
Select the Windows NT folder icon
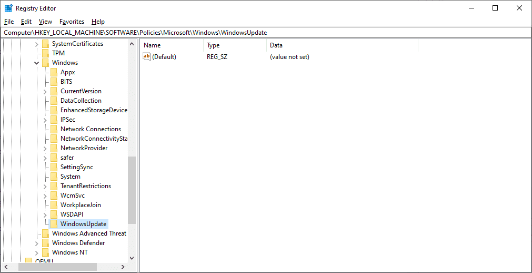tap(45, 253)
